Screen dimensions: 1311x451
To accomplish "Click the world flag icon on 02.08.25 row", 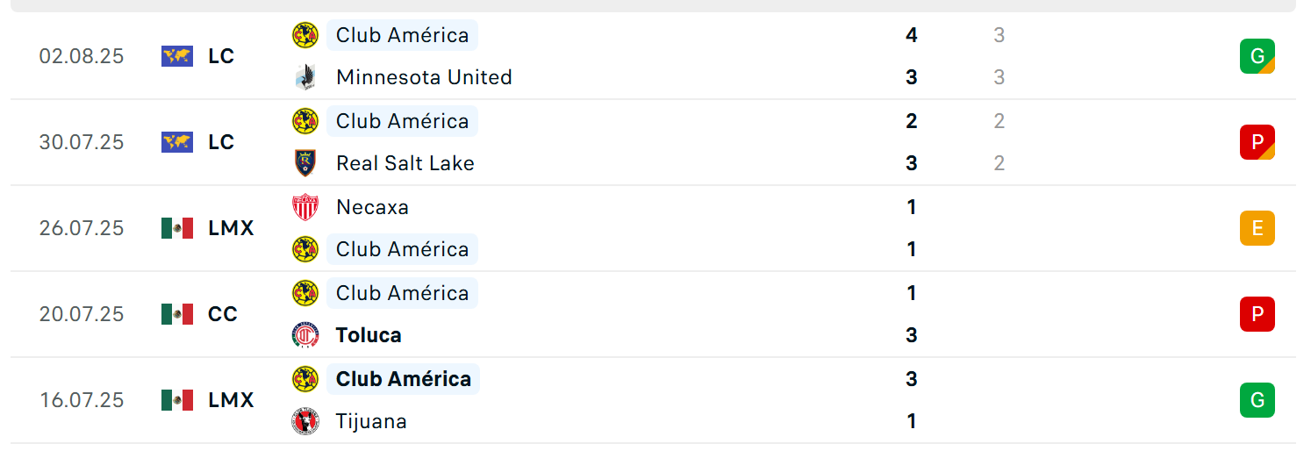I will (177, 56).
